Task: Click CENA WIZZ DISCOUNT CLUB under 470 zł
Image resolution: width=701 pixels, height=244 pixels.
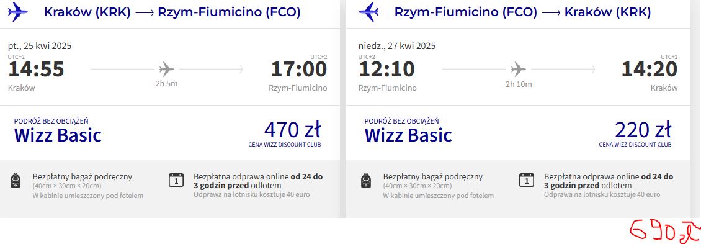Action: pos(285,145)
